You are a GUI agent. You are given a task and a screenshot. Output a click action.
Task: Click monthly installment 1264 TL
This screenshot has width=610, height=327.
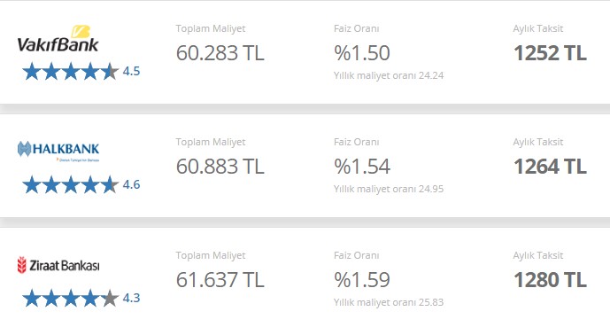coord(550,167)
